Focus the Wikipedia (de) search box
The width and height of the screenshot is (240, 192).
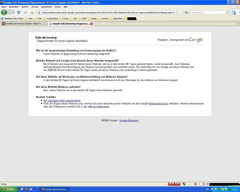208,13
